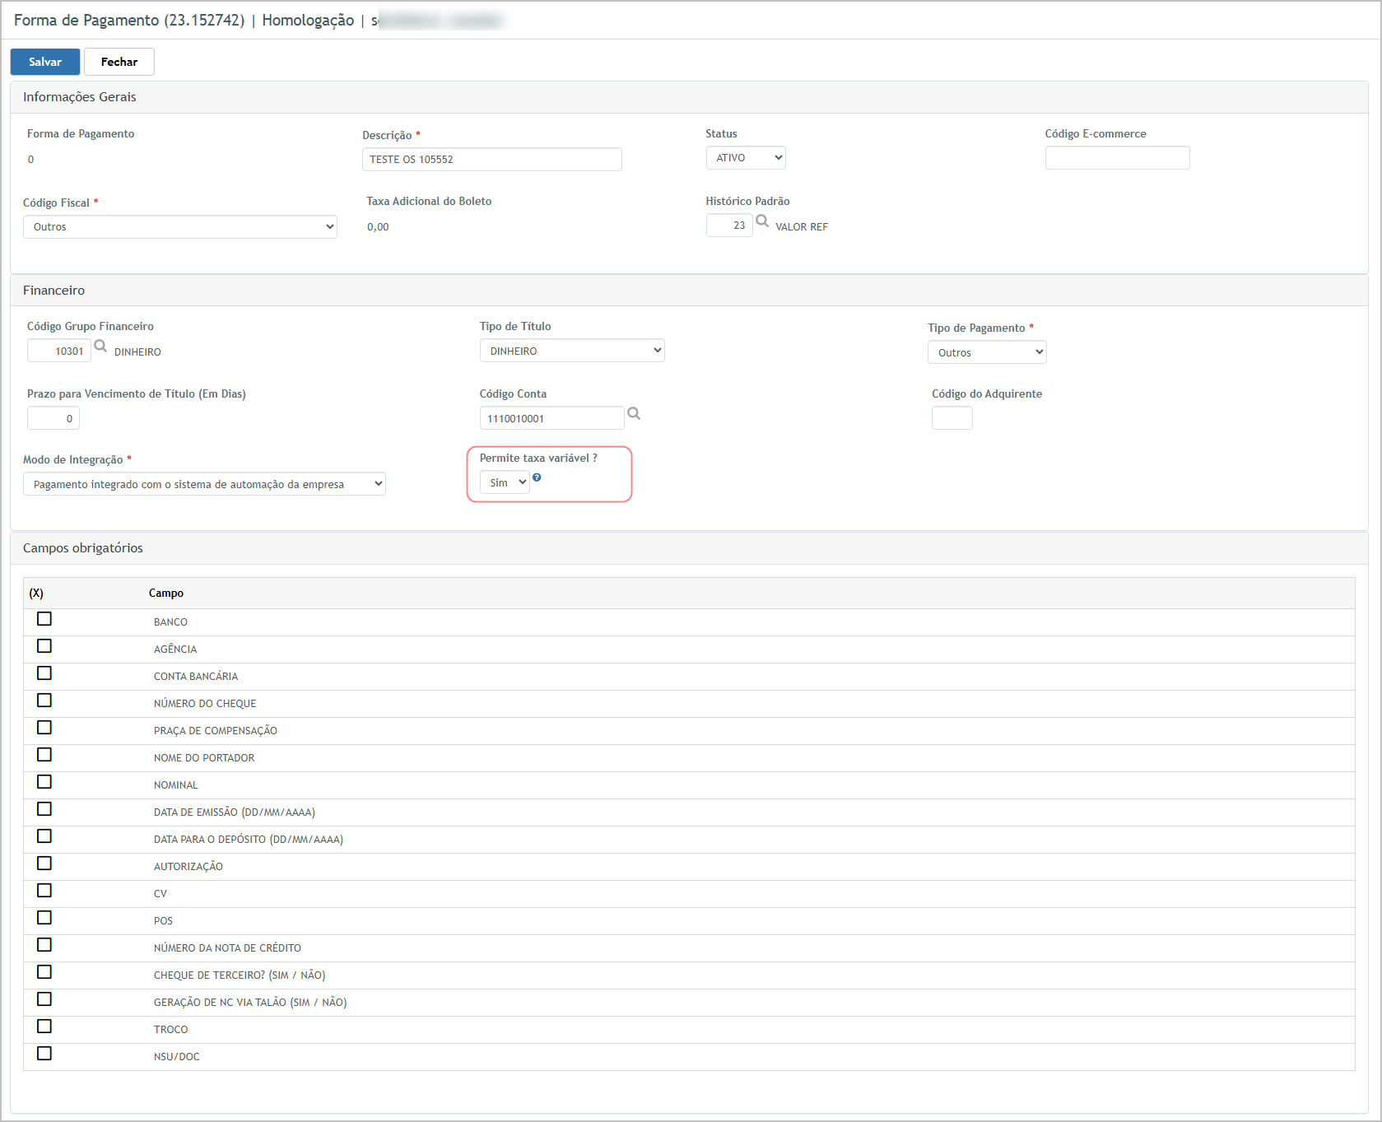
Task: Click the Código Conta input field
Action: coord(552,418)
